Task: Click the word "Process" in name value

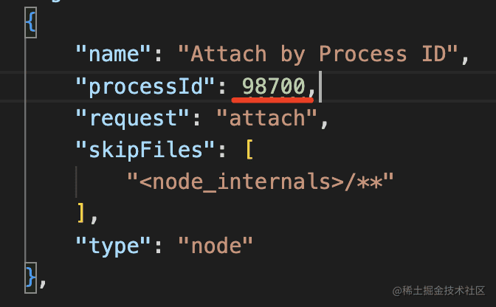Action: tap(362, 54)
